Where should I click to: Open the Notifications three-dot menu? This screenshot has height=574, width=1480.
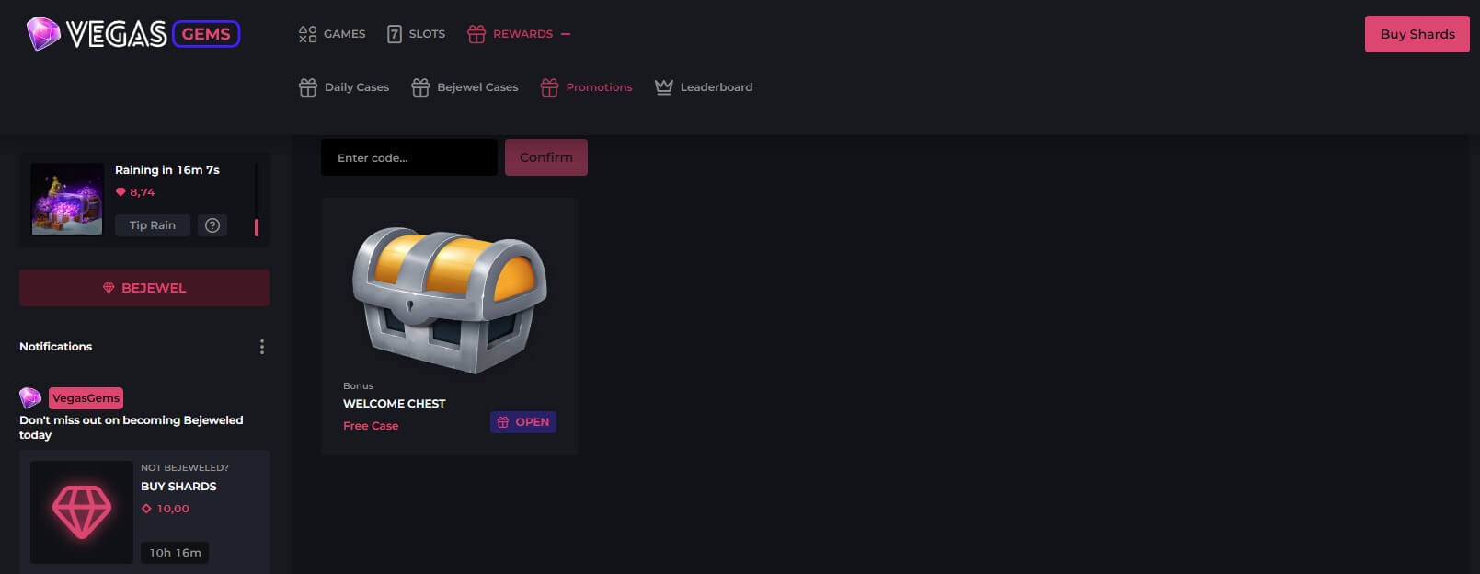click(x=262, y=347)
